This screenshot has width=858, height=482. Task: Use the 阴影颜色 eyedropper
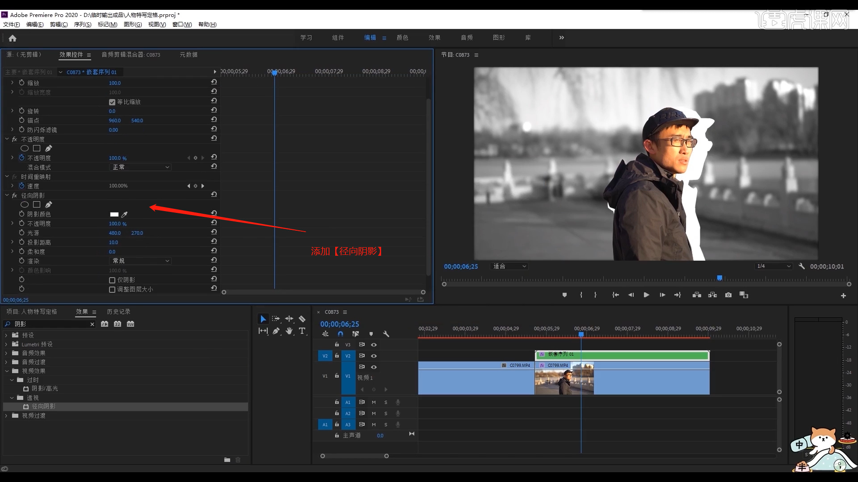tap(125, 215)
